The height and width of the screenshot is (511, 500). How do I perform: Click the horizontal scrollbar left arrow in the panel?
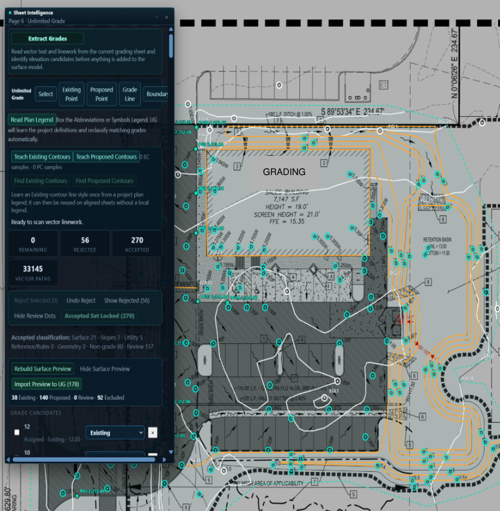(9, 459)
